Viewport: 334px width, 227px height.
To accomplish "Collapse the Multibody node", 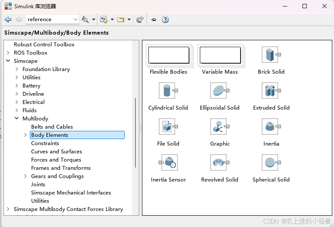I will [x=17, y=118].
